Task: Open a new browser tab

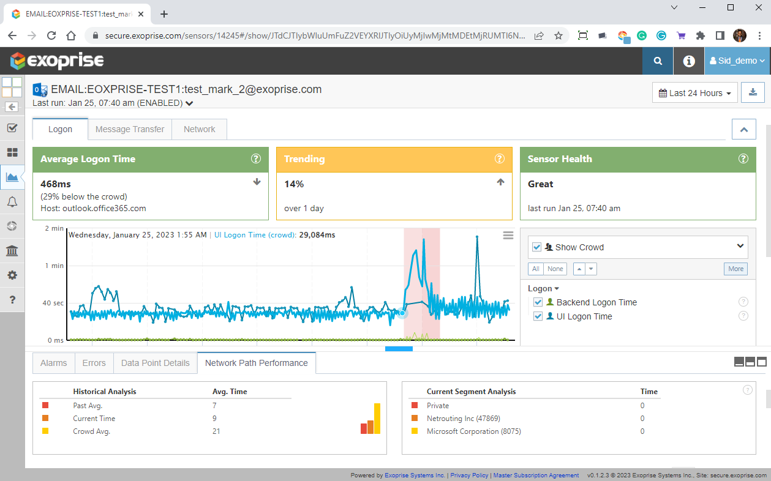Action: tap(164, 13)
